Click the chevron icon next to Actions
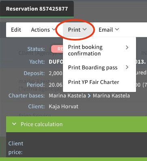147x161 pixels. point(54,29)
